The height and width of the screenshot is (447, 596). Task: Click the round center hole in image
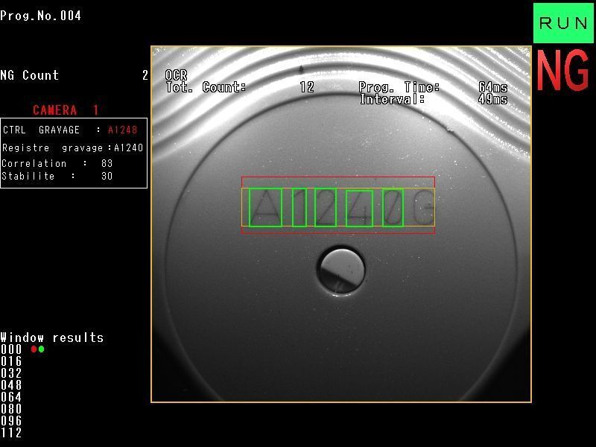(x=341, y=271)
